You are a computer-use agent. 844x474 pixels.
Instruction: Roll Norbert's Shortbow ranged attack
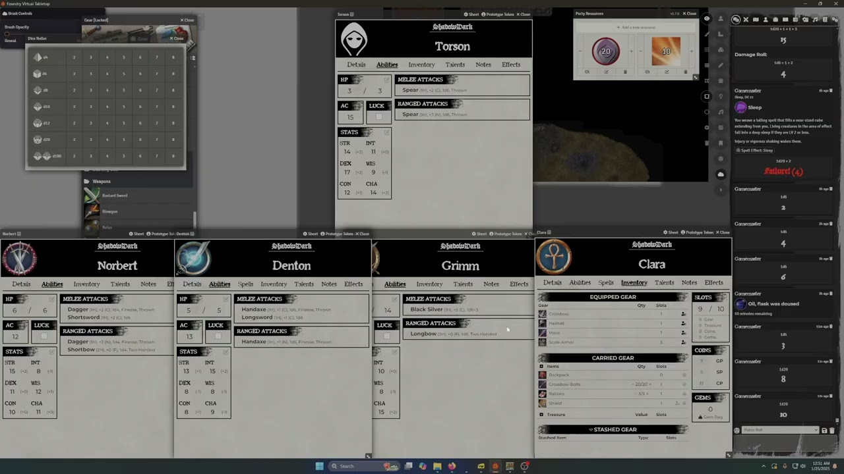pyautogui.click(x=81, y=350)
